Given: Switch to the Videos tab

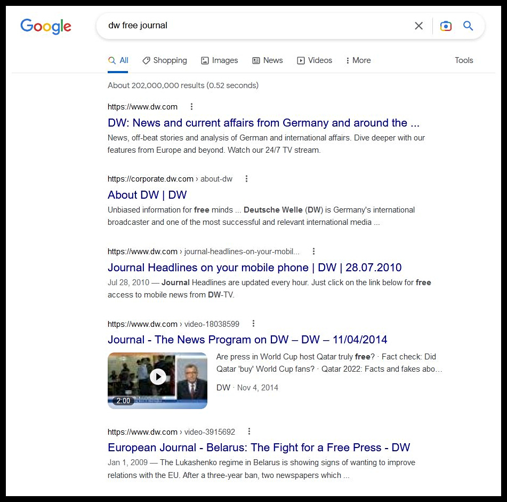Looking at the screenshot, I should pos(315,60).
